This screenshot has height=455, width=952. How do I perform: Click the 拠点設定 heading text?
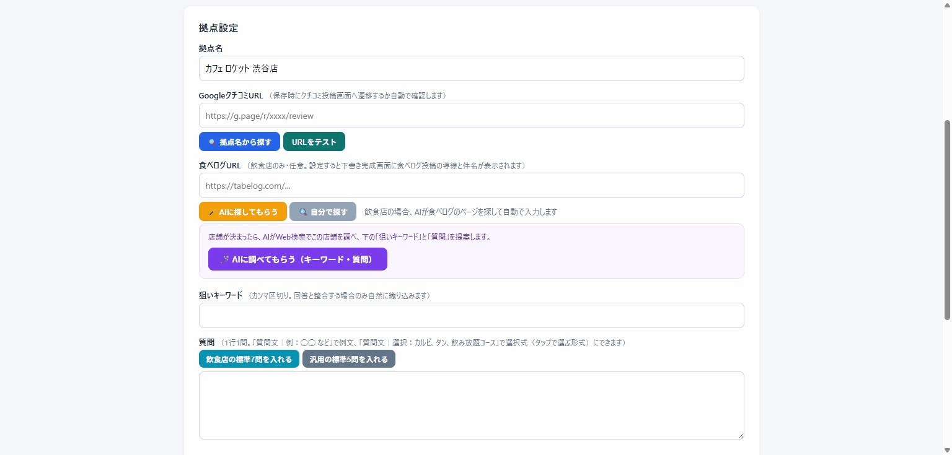point(218,28)
